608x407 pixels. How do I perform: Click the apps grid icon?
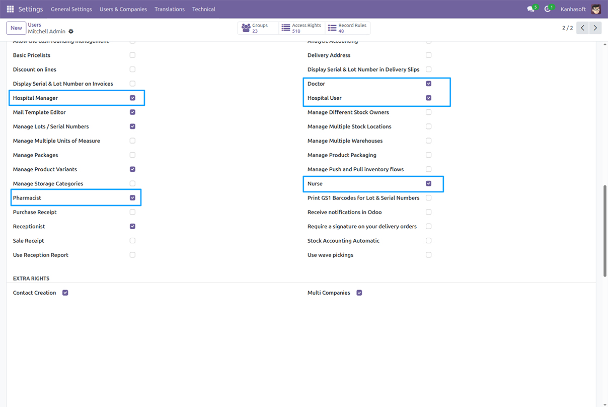point(10,9)
